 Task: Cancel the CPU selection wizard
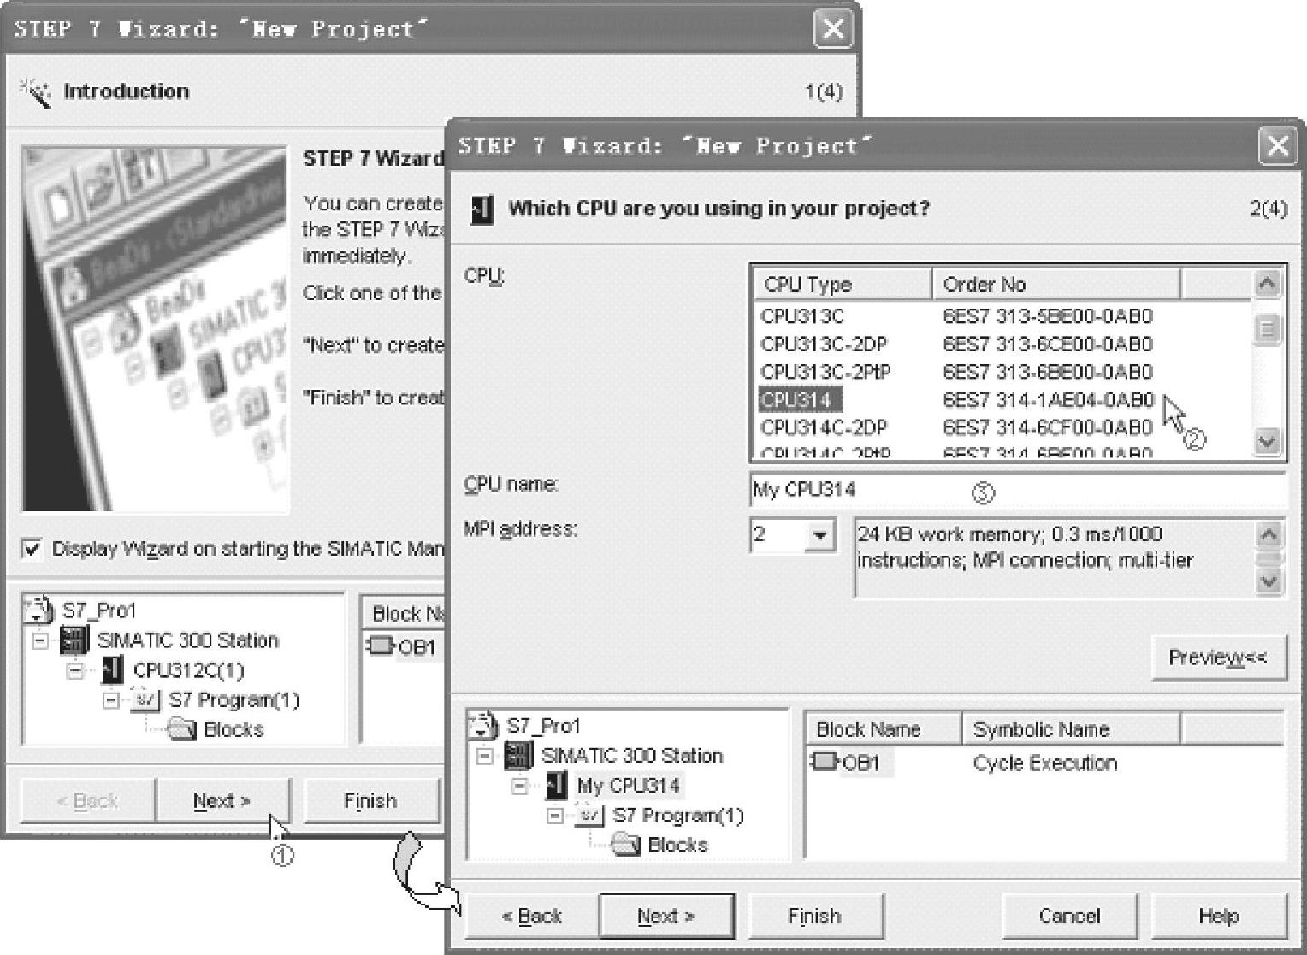pyautogui.click(x=1069, y=916)
